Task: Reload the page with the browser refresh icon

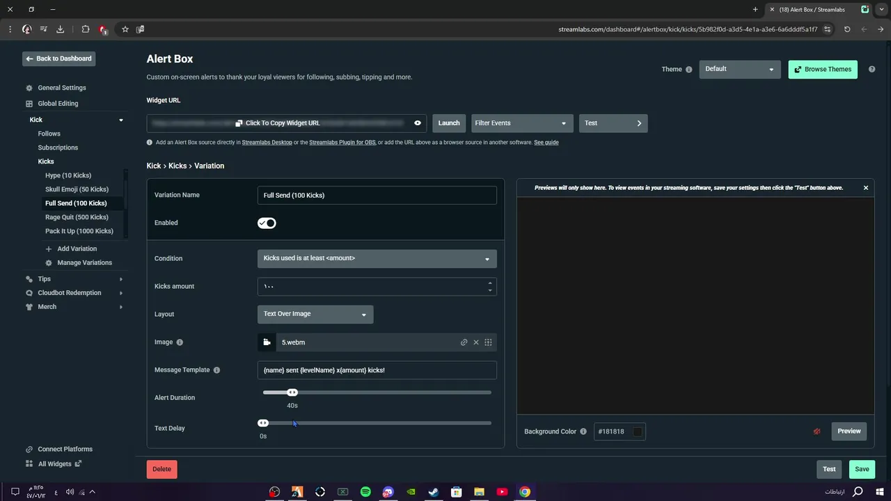Action: (x=847, y=29)
